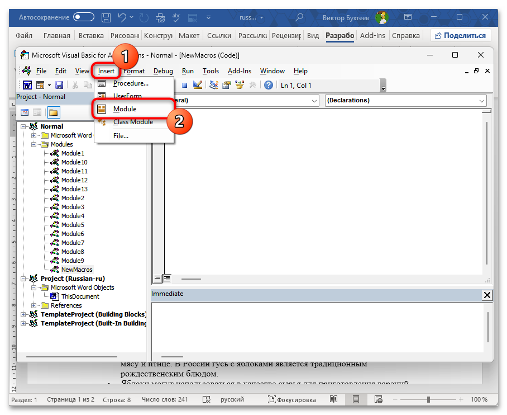
Task: Click the Word zoom slider handle
Action: [x=428, y=399]
